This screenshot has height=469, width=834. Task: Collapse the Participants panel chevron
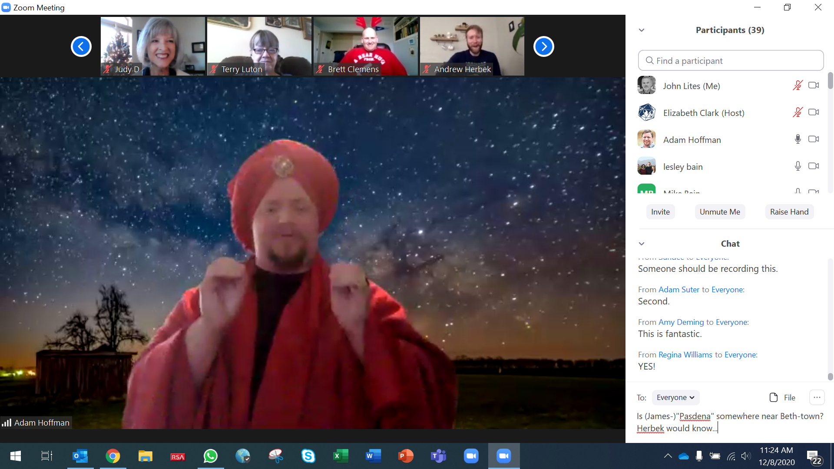coord(642,30)
